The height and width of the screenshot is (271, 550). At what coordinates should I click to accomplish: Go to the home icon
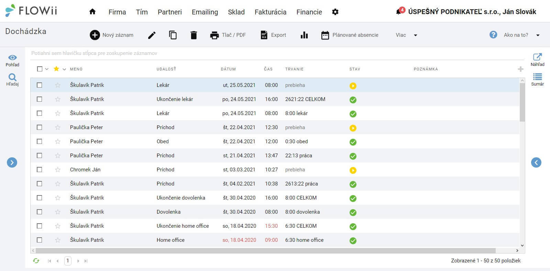[92, 12]
